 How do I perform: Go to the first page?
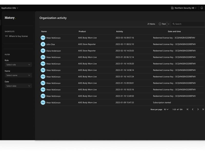[188, 109]
